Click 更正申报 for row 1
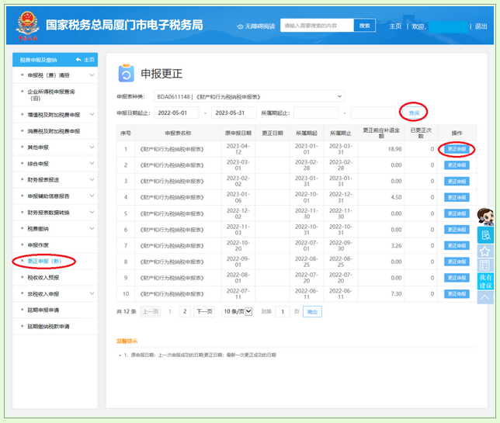 pyautogui.click(x=457, y=149)
